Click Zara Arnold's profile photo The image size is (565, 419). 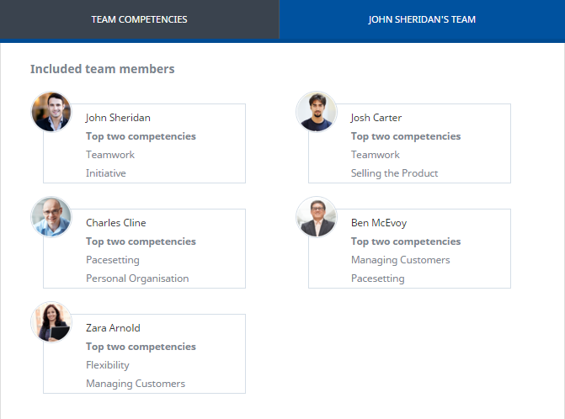(x=51, y=322)
